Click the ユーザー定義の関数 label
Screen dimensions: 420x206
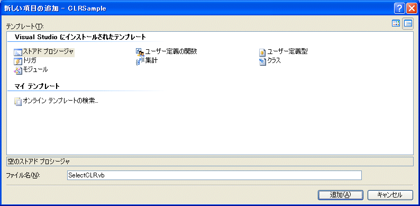(x=171, y=51)
